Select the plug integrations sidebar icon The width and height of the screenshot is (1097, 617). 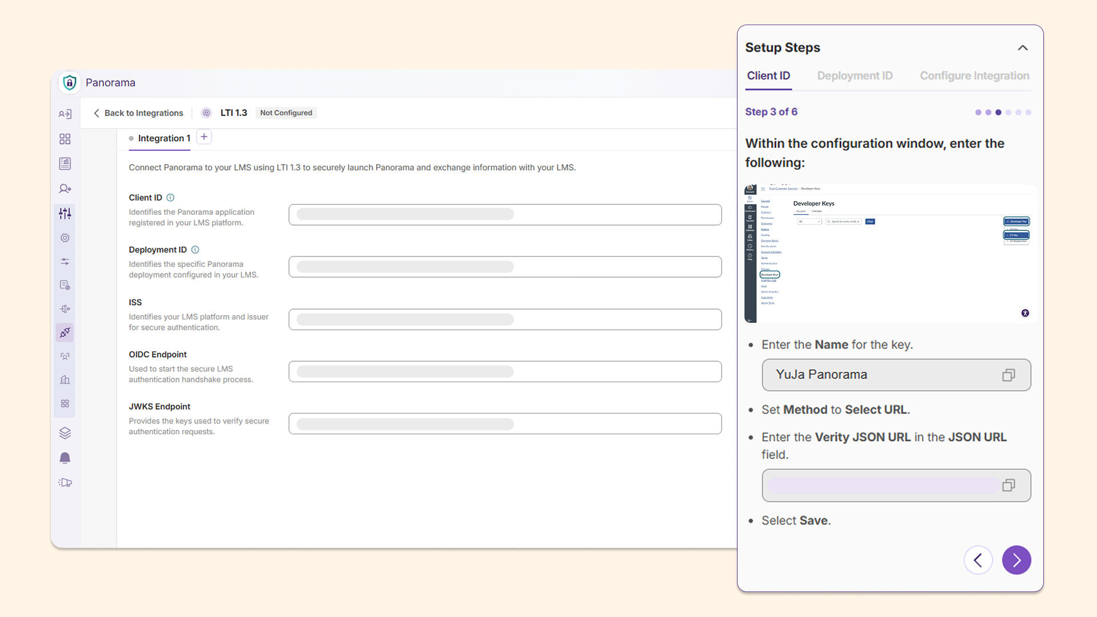[65, 332]
